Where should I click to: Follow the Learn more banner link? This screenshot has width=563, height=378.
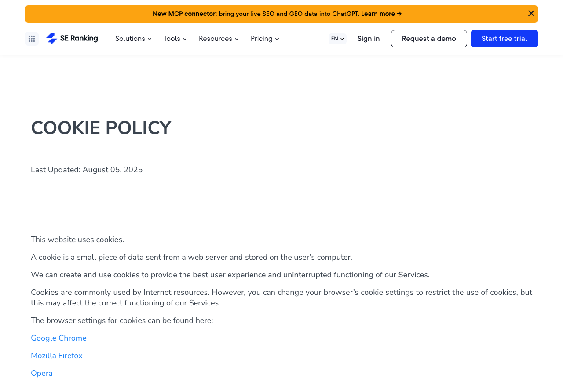coord(381,14)
